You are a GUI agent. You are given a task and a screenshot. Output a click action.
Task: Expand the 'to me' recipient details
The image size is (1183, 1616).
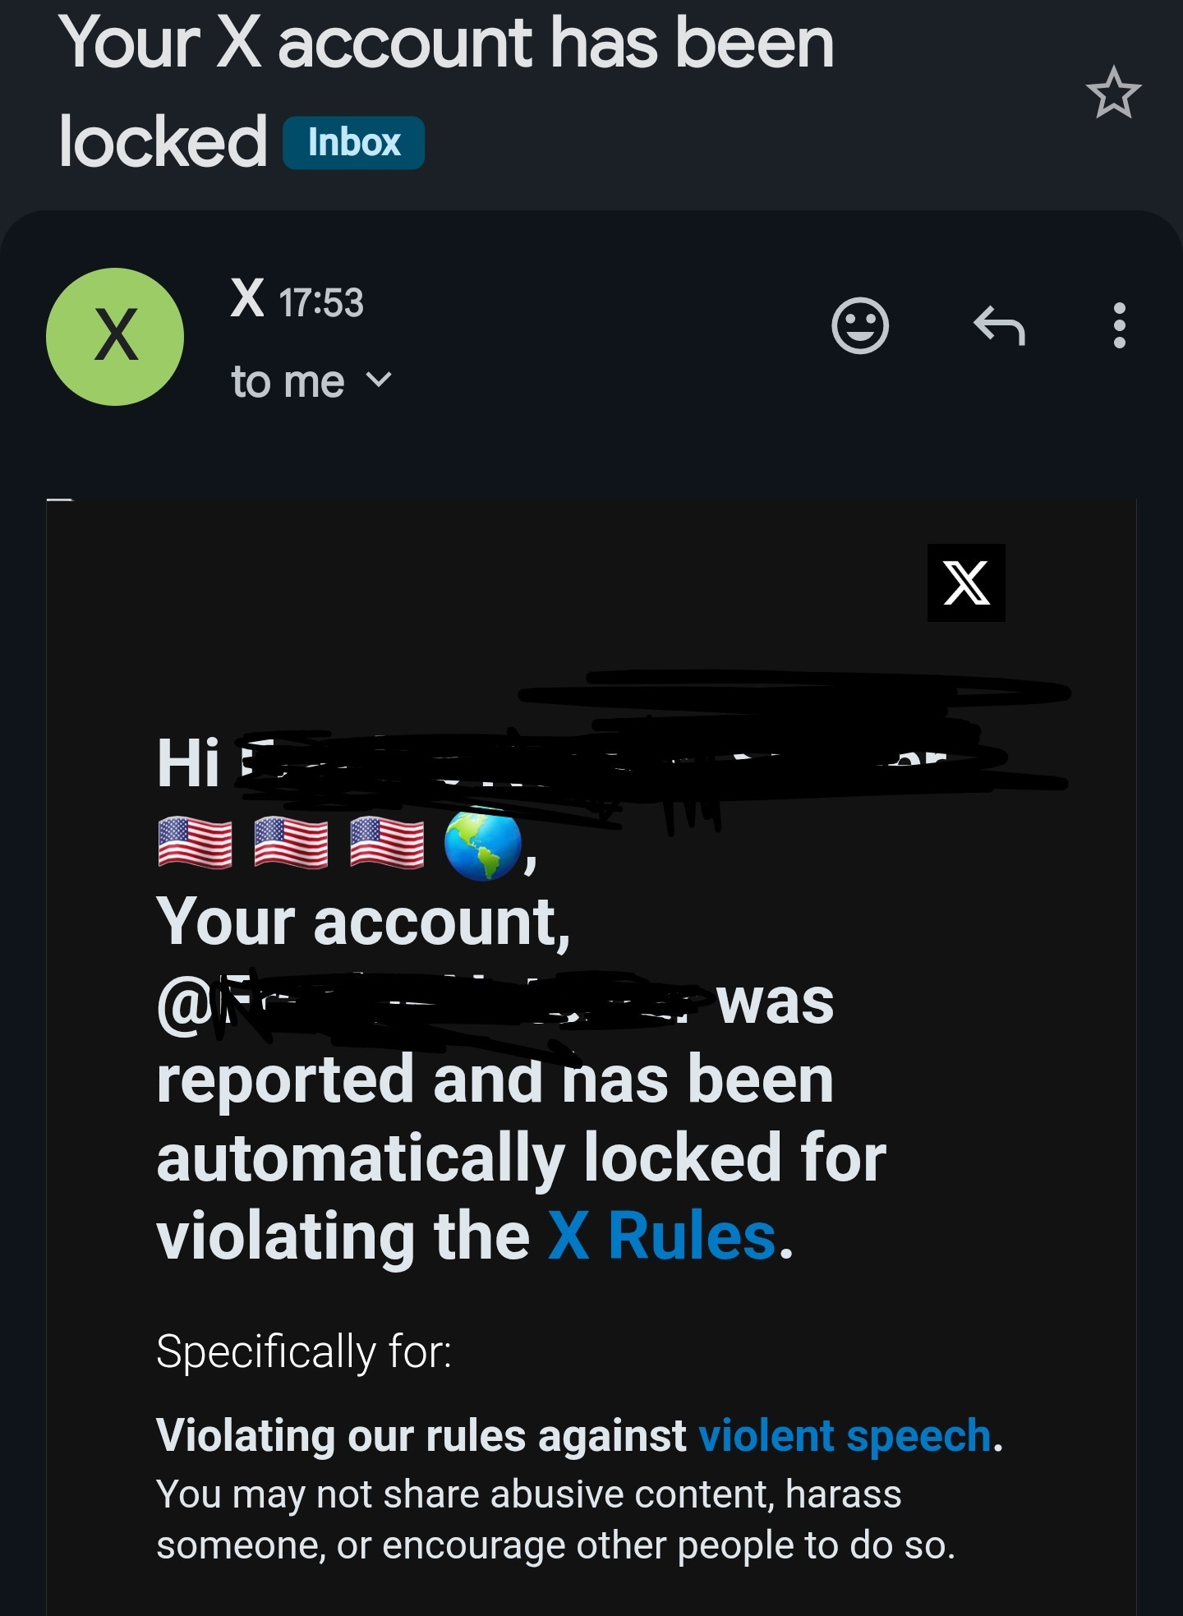(x=312, y=382)
